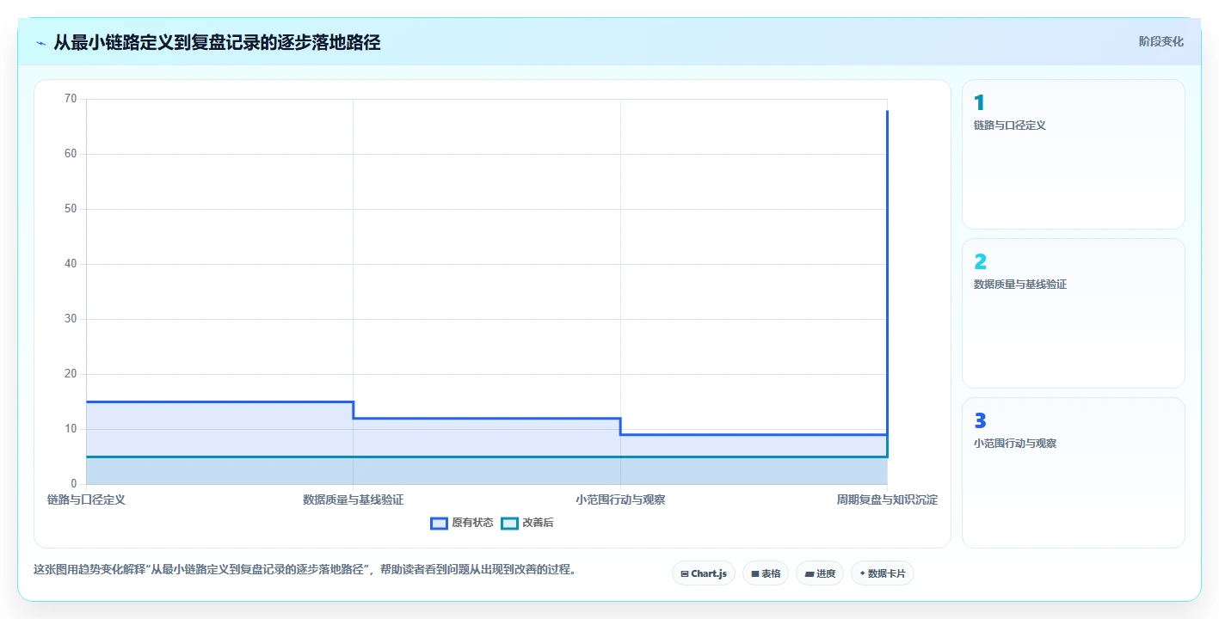1219x619 pixels.
Task: Click the 数据卡片 tag star icon
Action: [862, 573]
